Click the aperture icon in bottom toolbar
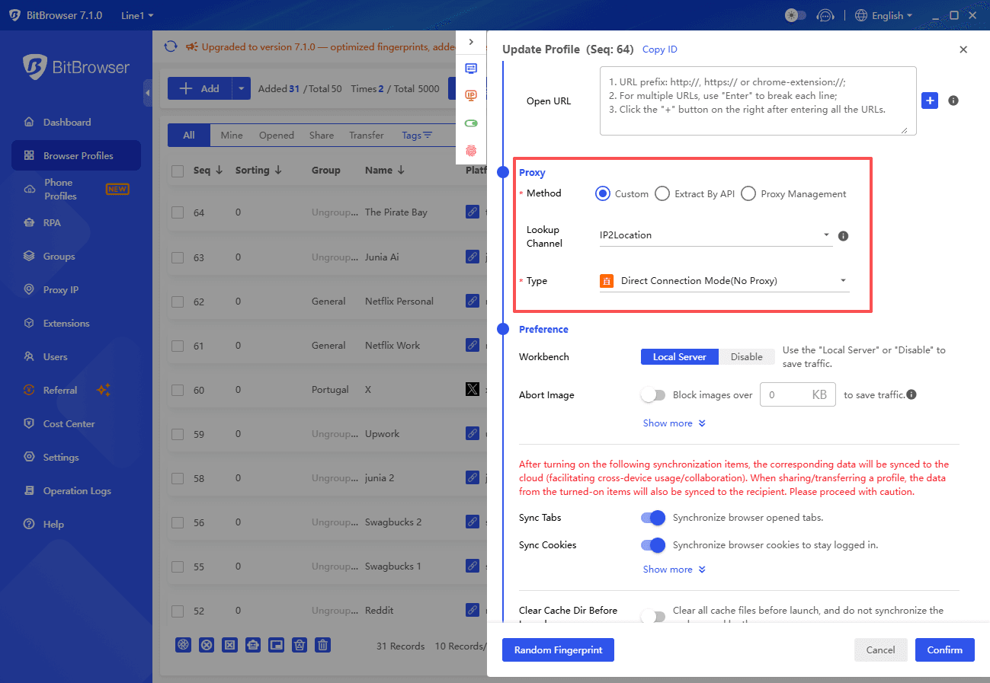This screenshot has height=683, width=990. click(183, 645)
